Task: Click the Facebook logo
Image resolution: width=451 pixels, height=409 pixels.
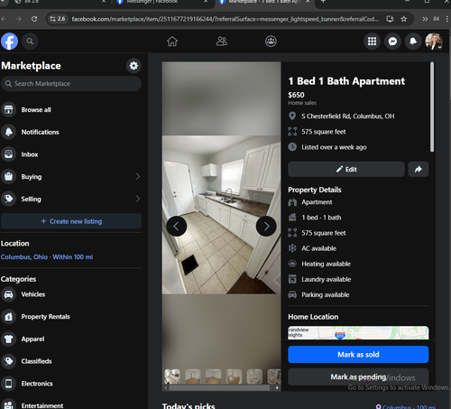Action: [9, 42]
